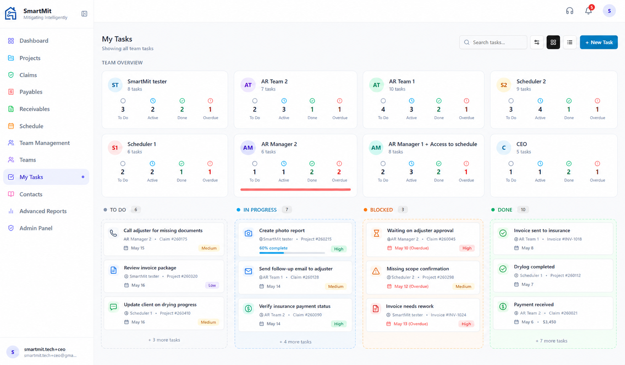Select the CEO avatar C
Screen dimensions: 625x365
[504, 148]
